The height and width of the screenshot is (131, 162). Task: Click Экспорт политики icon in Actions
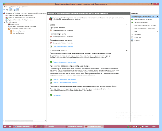132,22
